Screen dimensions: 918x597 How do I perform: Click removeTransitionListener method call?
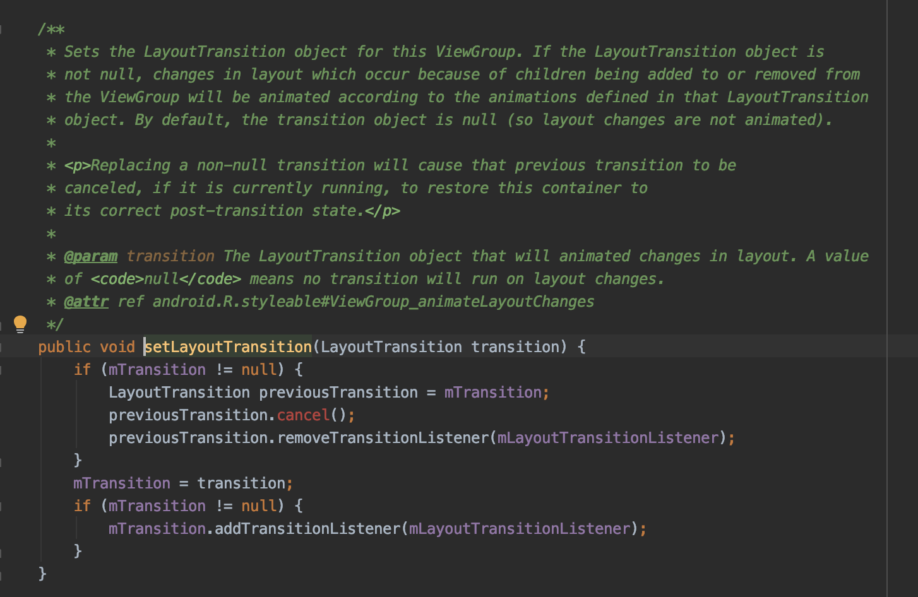pyautogui.click(x=383, y=438)
